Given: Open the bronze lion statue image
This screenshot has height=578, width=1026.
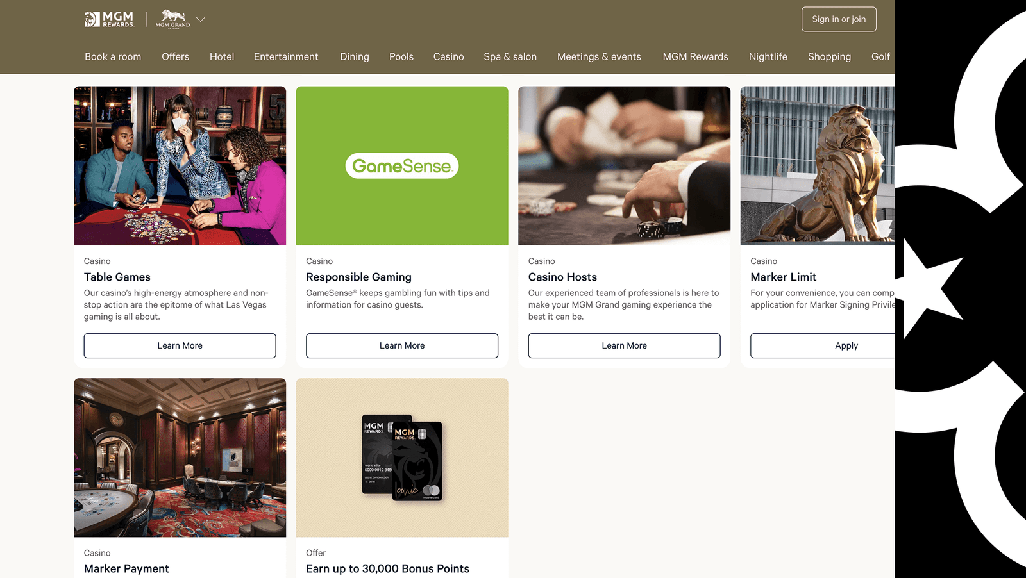Looking at the screenshot, I should coord(818,166).
